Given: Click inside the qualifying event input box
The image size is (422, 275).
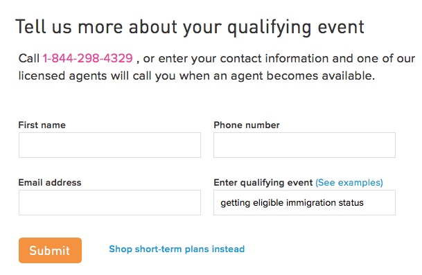Looking at the screenshot, I should point(304,203).
